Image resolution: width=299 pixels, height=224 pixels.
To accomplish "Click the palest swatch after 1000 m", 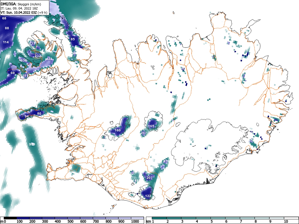I will pyautogui.click(x=138, y=218).
